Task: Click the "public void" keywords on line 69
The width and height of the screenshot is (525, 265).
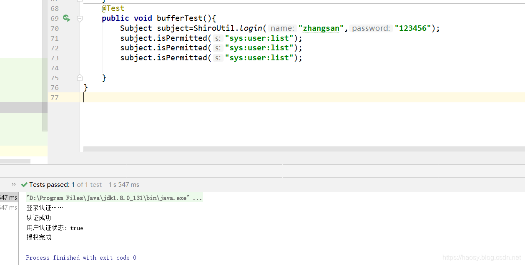Action: coord(127,18)
